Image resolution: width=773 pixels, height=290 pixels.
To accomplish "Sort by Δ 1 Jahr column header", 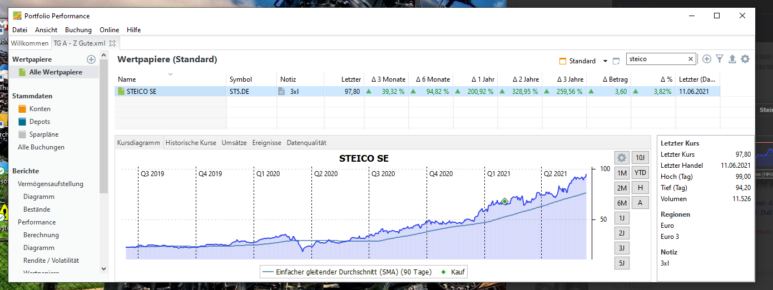I will tap(475, 79).
